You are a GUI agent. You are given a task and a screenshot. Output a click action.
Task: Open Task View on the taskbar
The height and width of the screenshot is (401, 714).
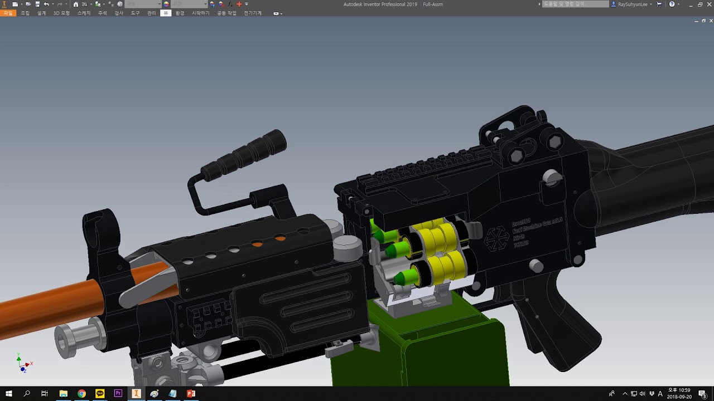(45, 394)
